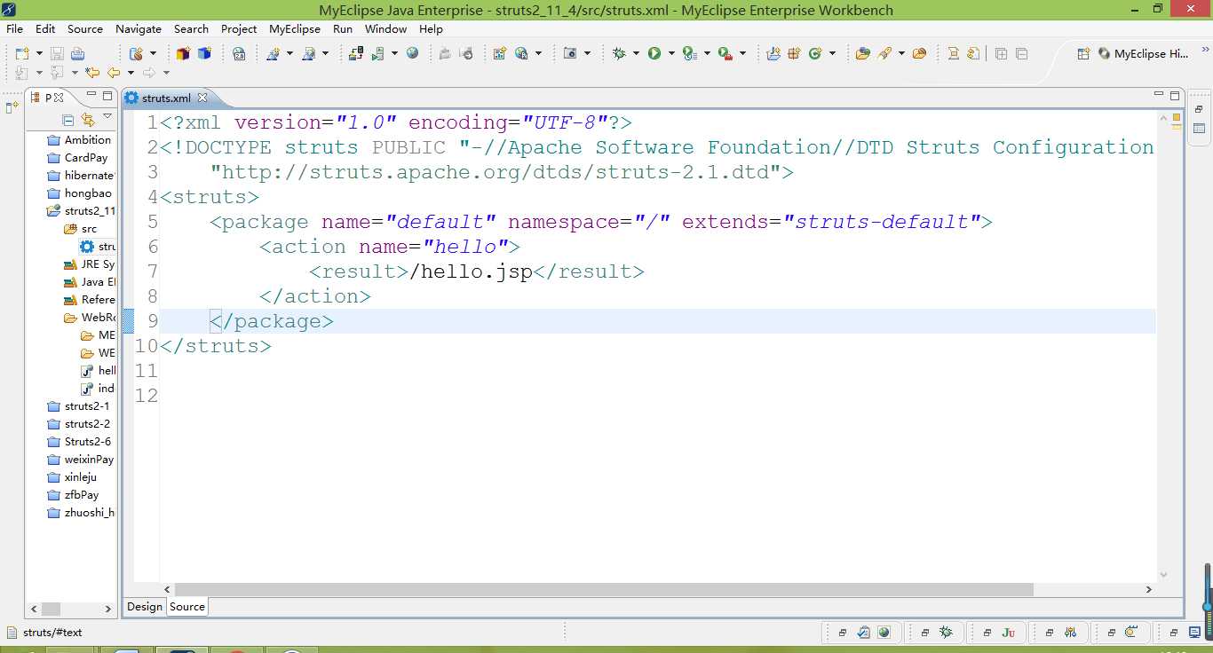
Task: Click the Search flashlight toolbar icon
Action: pyautogui.click(x=884, y=53)
